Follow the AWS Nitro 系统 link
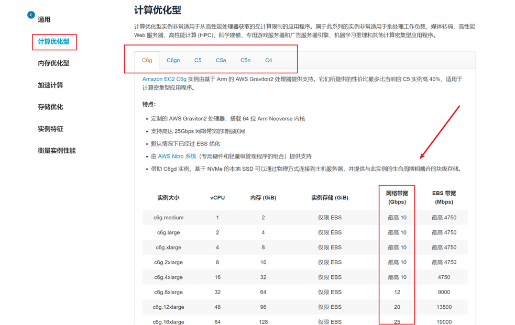 click(177, 156)
